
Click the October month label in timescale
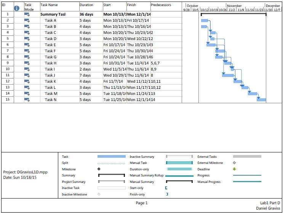[x=192, y=6]
